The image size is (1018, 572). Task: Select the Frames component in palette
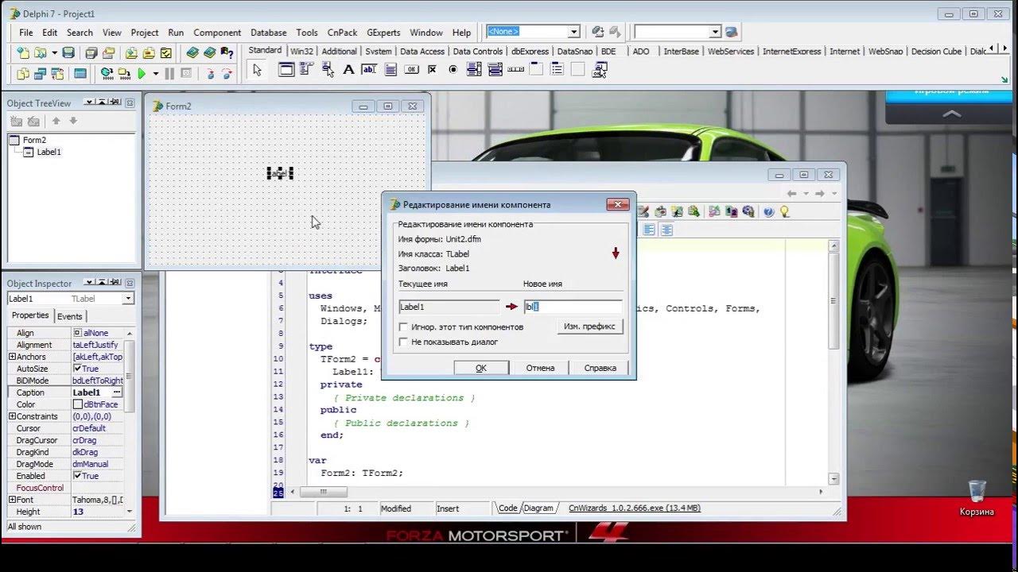click(x=286, y=70)
